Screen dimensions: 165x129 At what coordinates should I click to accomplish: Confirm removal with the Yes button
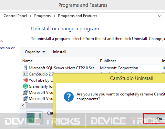coord(155,118)
